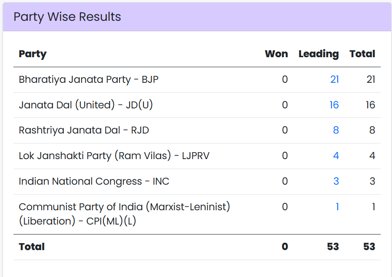
Task: Open Indian National Congress leading seats link
Action: 336,181
